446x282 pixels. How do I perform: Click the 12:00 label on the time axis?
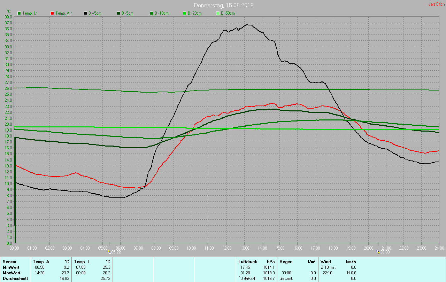[226, 248]
